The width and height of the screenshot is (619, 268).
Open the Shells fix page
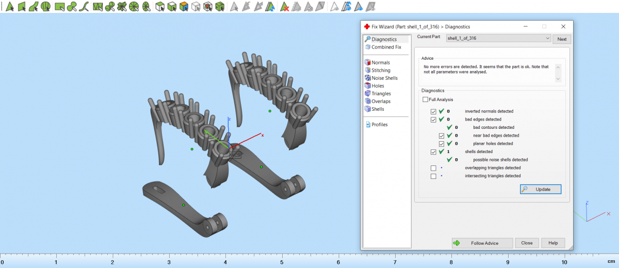click(x=378, y=109)
